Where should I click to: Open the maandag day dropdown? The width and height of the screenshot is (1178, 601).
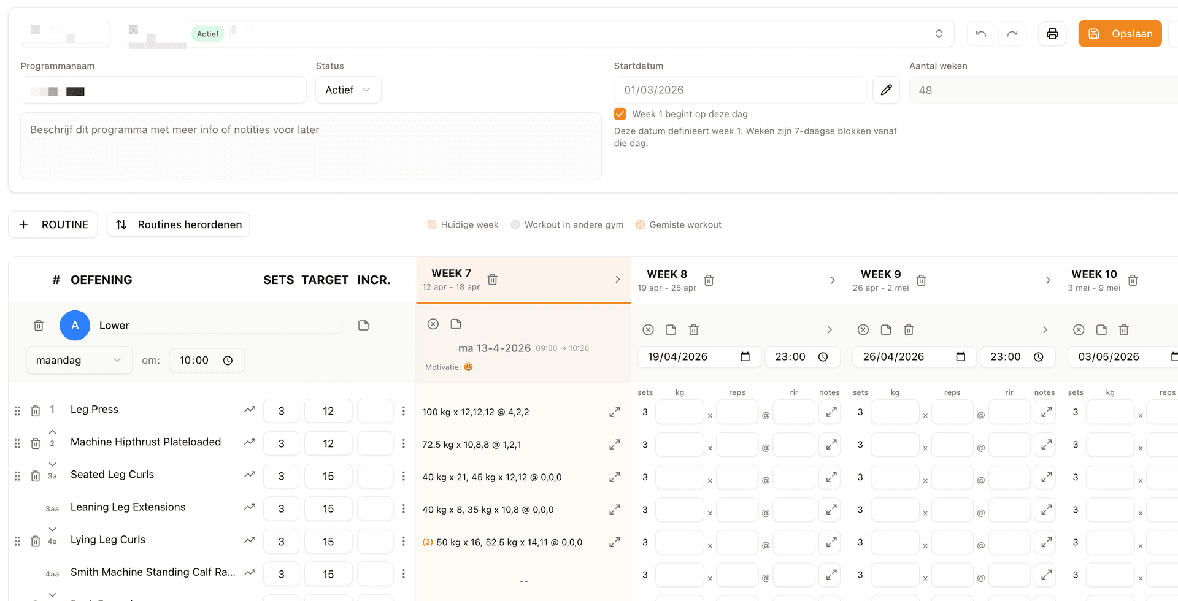(79, 361)
